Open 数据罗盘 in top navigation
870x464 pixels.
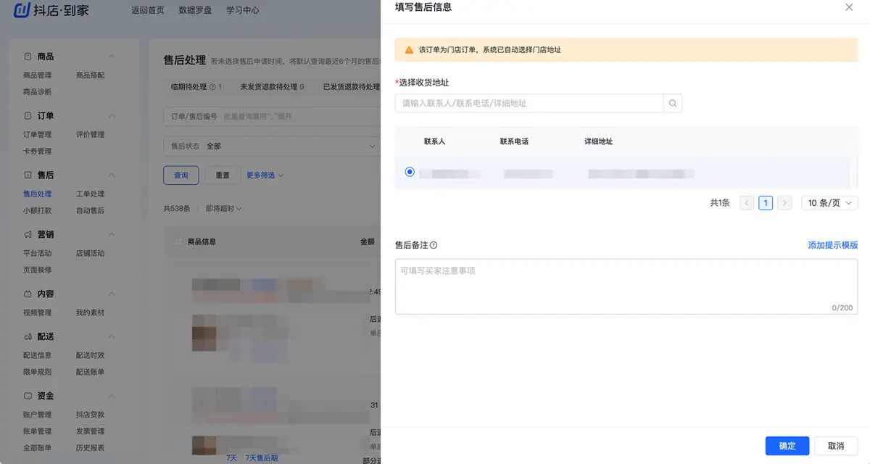195,11
